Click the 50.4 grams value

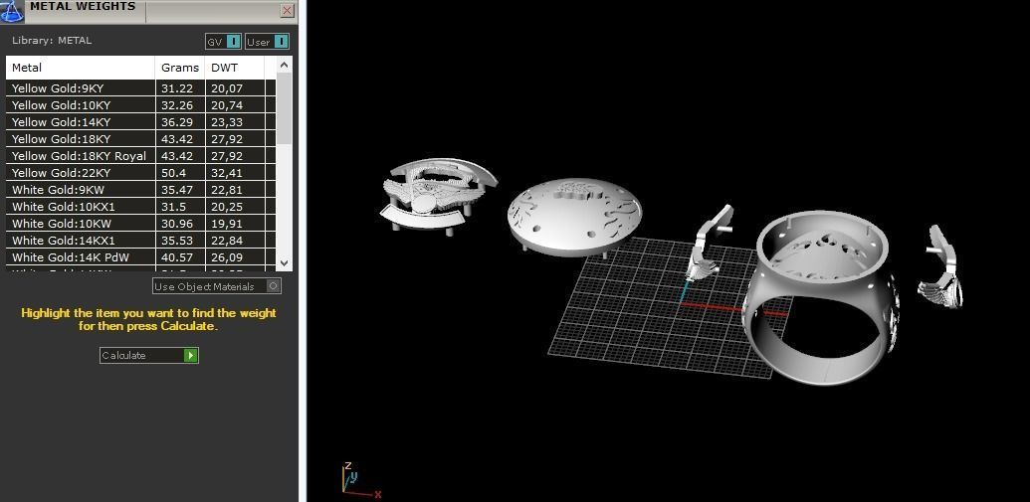point(173,173)
